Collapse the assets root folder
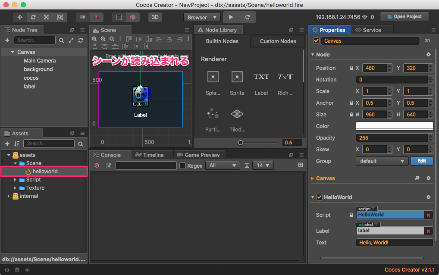This screenshot has width=439, height=275. tap(9, 155)
